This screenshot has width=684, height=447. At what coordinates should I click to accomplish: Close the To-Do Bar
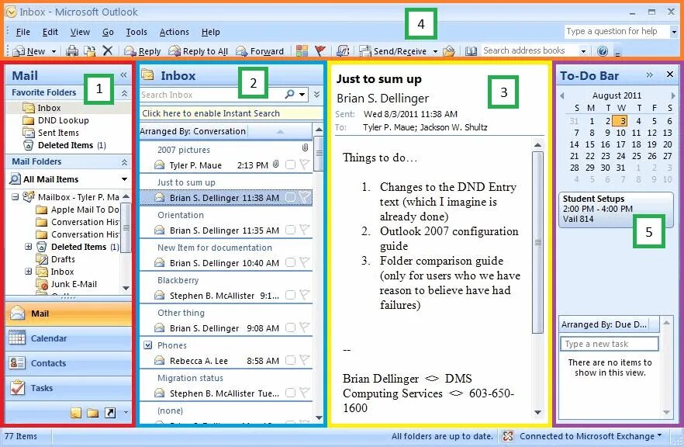[x=670, y=74]
